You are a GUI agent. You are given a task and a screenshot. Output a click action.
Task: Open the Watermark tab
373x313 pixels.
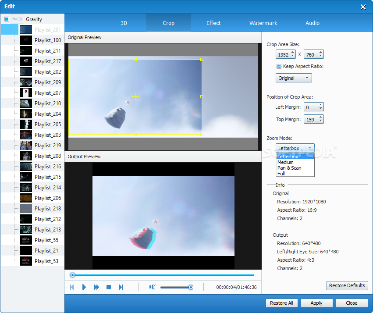click(x=263, y=23)
